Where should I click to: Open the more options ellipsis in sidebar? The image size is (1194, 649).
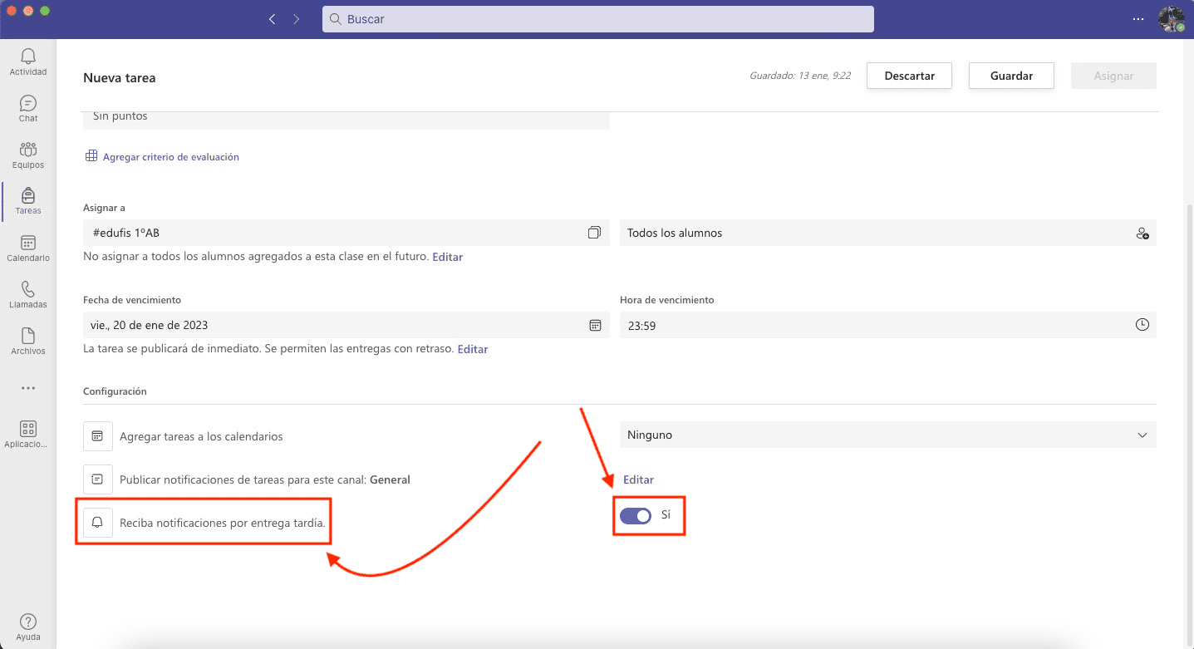(28, 388)
